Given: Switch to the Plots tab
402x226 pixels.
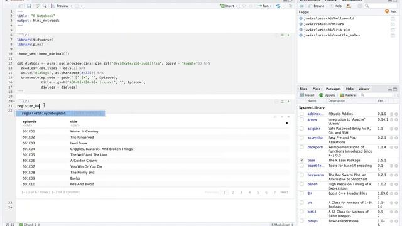Looking at the screenshot, I should 317,89.
